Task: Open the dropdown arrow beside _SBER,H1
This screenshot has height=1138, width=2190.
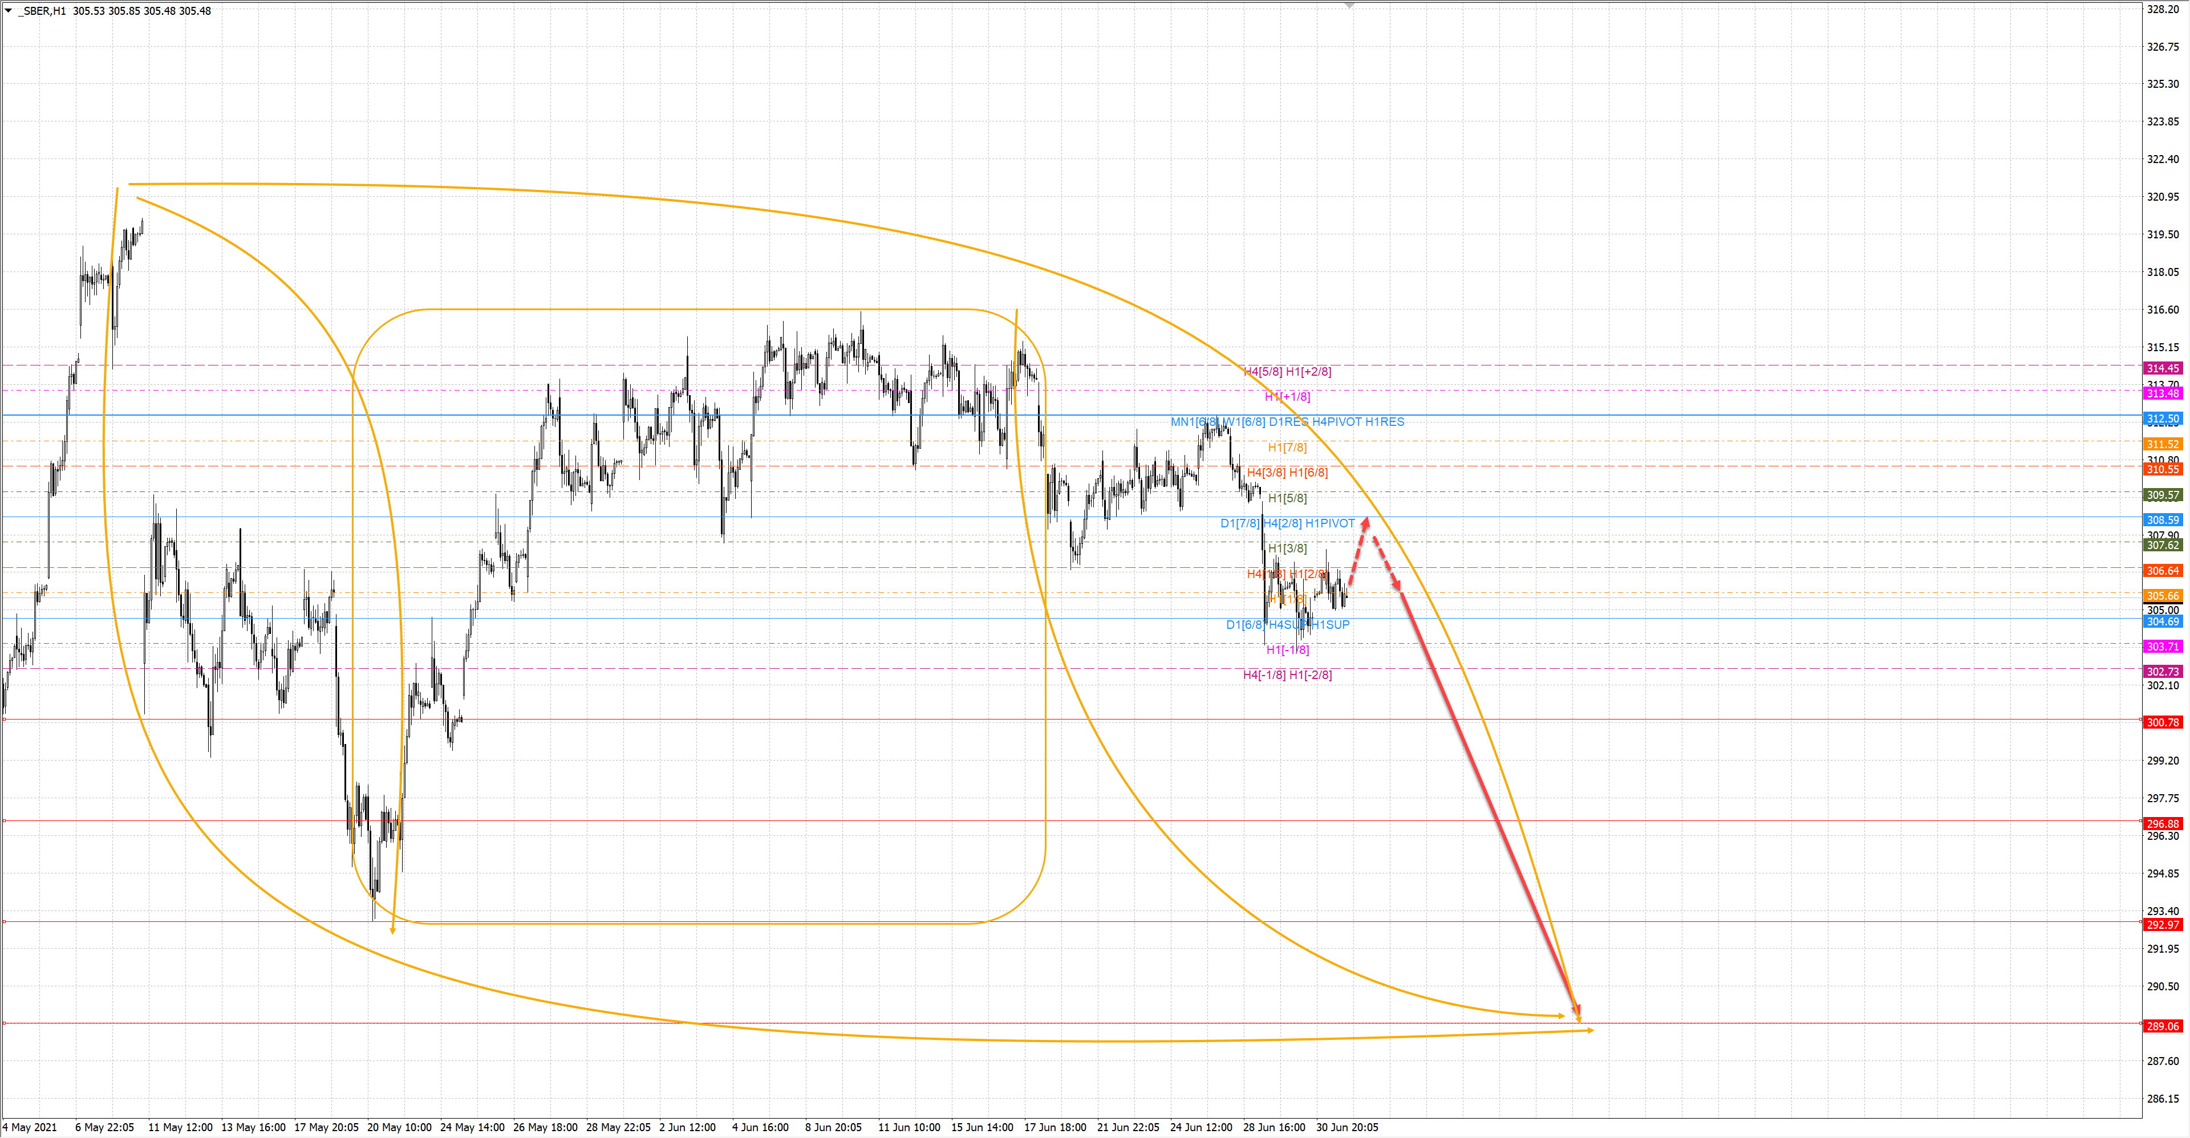Action: pyautogui.click(x=9, y=11)
